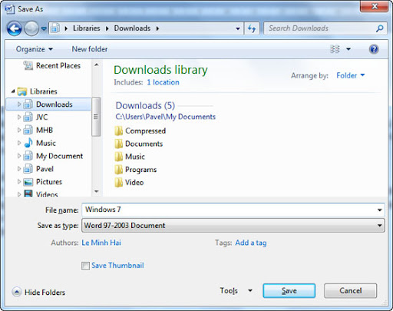
Task: Expand the Music library node
Action: tap(18, 143)
